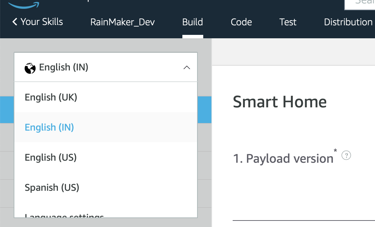Click the up chevron on language selector
The height and width of the screenshot is (227, 375).
pyautogui.click(x=187, y=68)
